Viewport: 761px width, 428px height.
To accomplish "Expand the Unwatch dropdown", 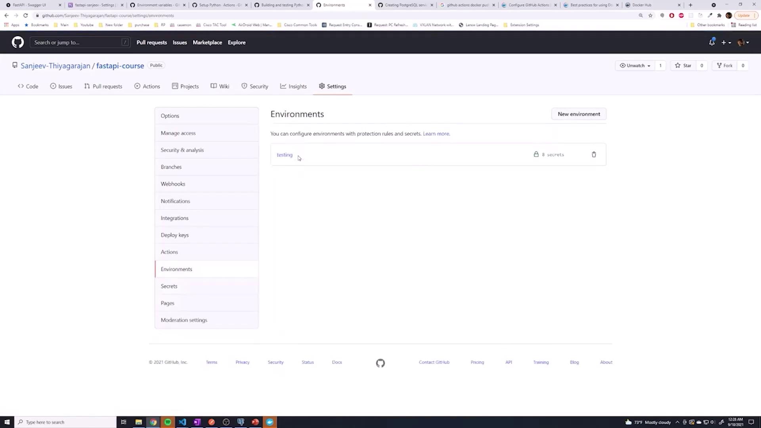I will [x=635, y=66].
